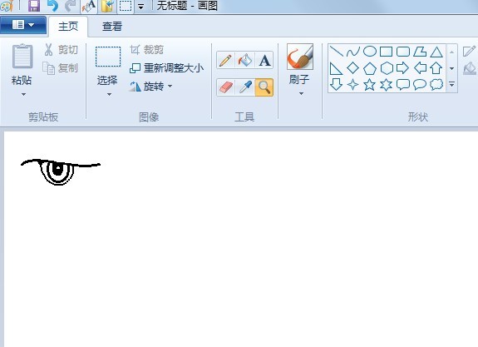Screen dimensions: 478x347
Task: Open Customize Quick Access Toolbar dropdown
Action: [140, 7]
